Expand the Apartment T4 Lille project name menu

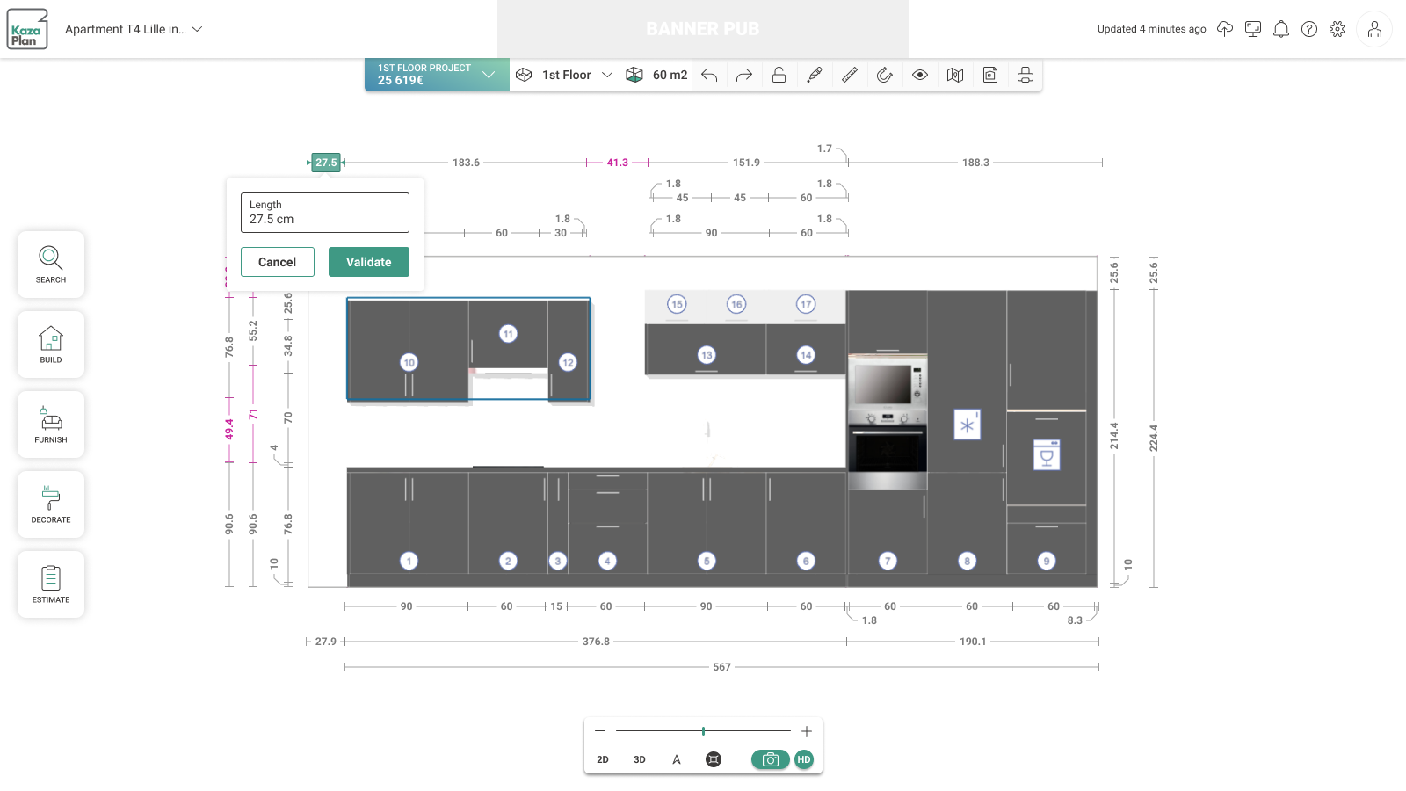point(134,29)
